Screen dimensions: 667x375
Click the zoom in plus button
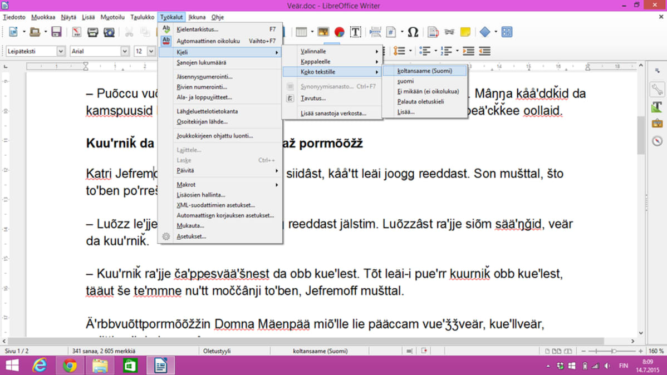[641, 351]
